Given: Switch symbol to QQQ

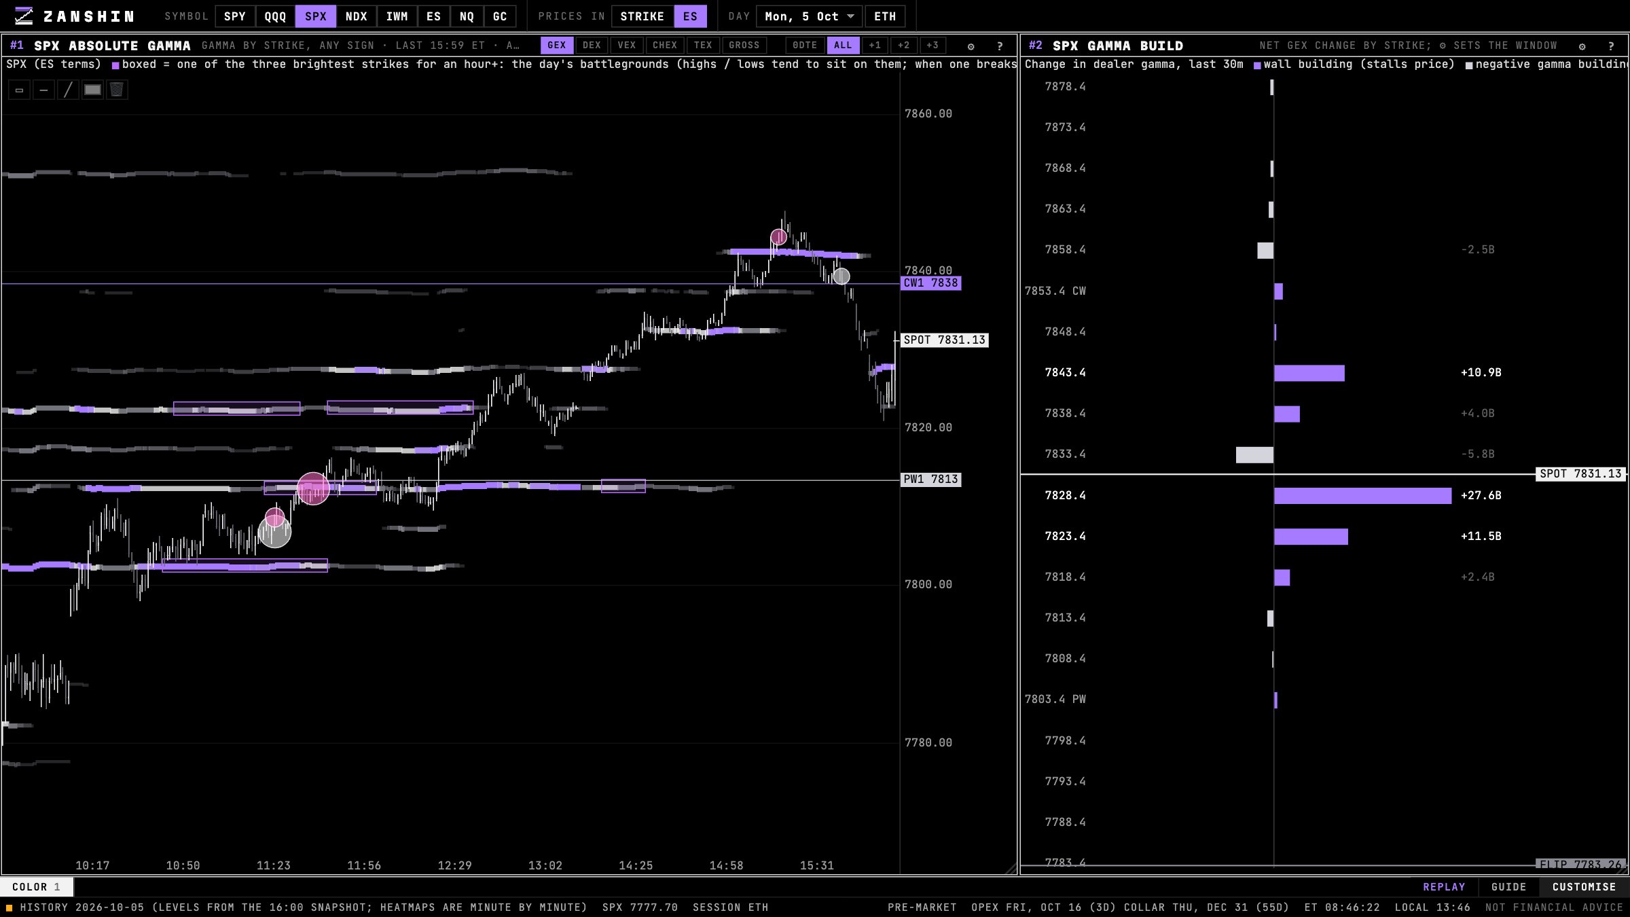Looking at the screenshot, I should point(275,16).
